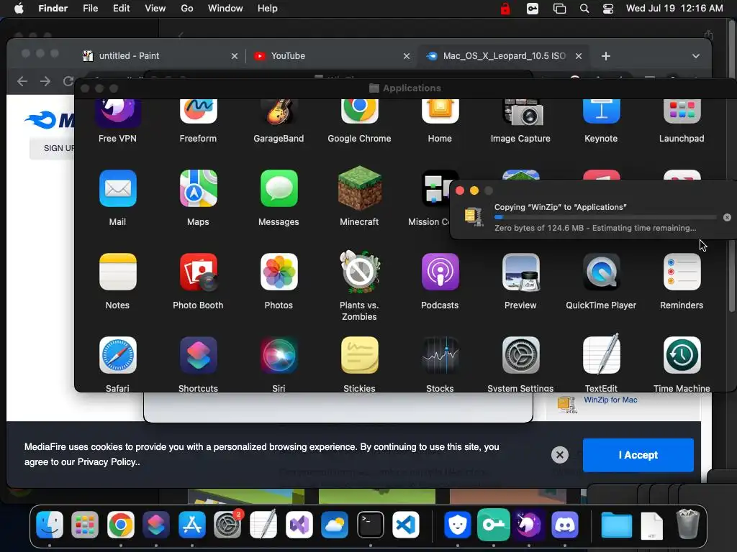Open the Maps app icon

tap(198, 189)
